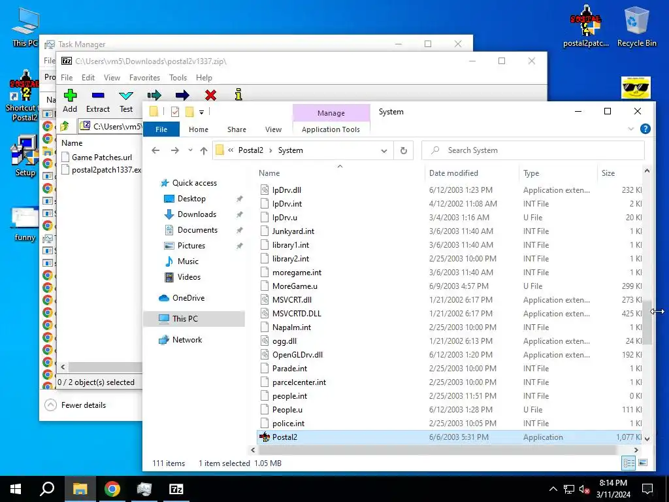
Task: Click the 7-Zip Test checkmark icon
Action: [126, 95]
